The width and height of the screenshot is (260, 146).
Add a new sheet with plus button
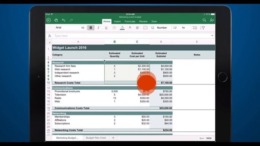(x=113, y=138)
